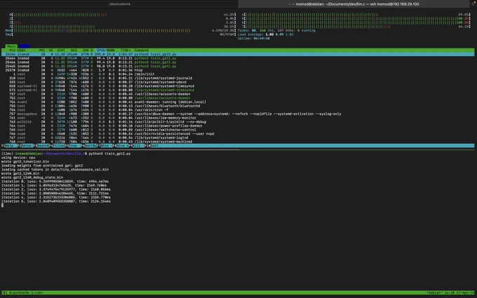Screen dimensions: 477x298
Task: Click the CPU 0 usage meter bar
Action: pos(123,15)
